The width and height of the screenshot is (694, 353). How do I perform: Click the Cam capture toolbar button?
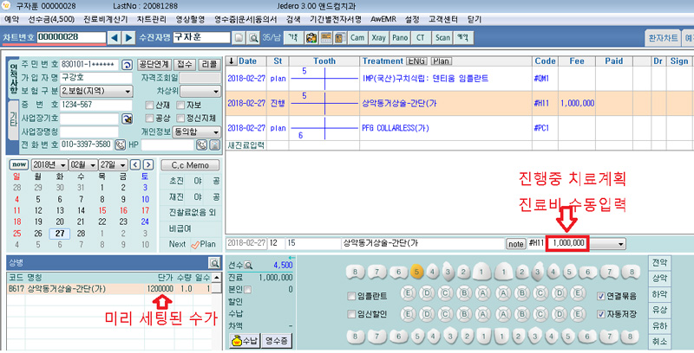[x=357, y=38]
